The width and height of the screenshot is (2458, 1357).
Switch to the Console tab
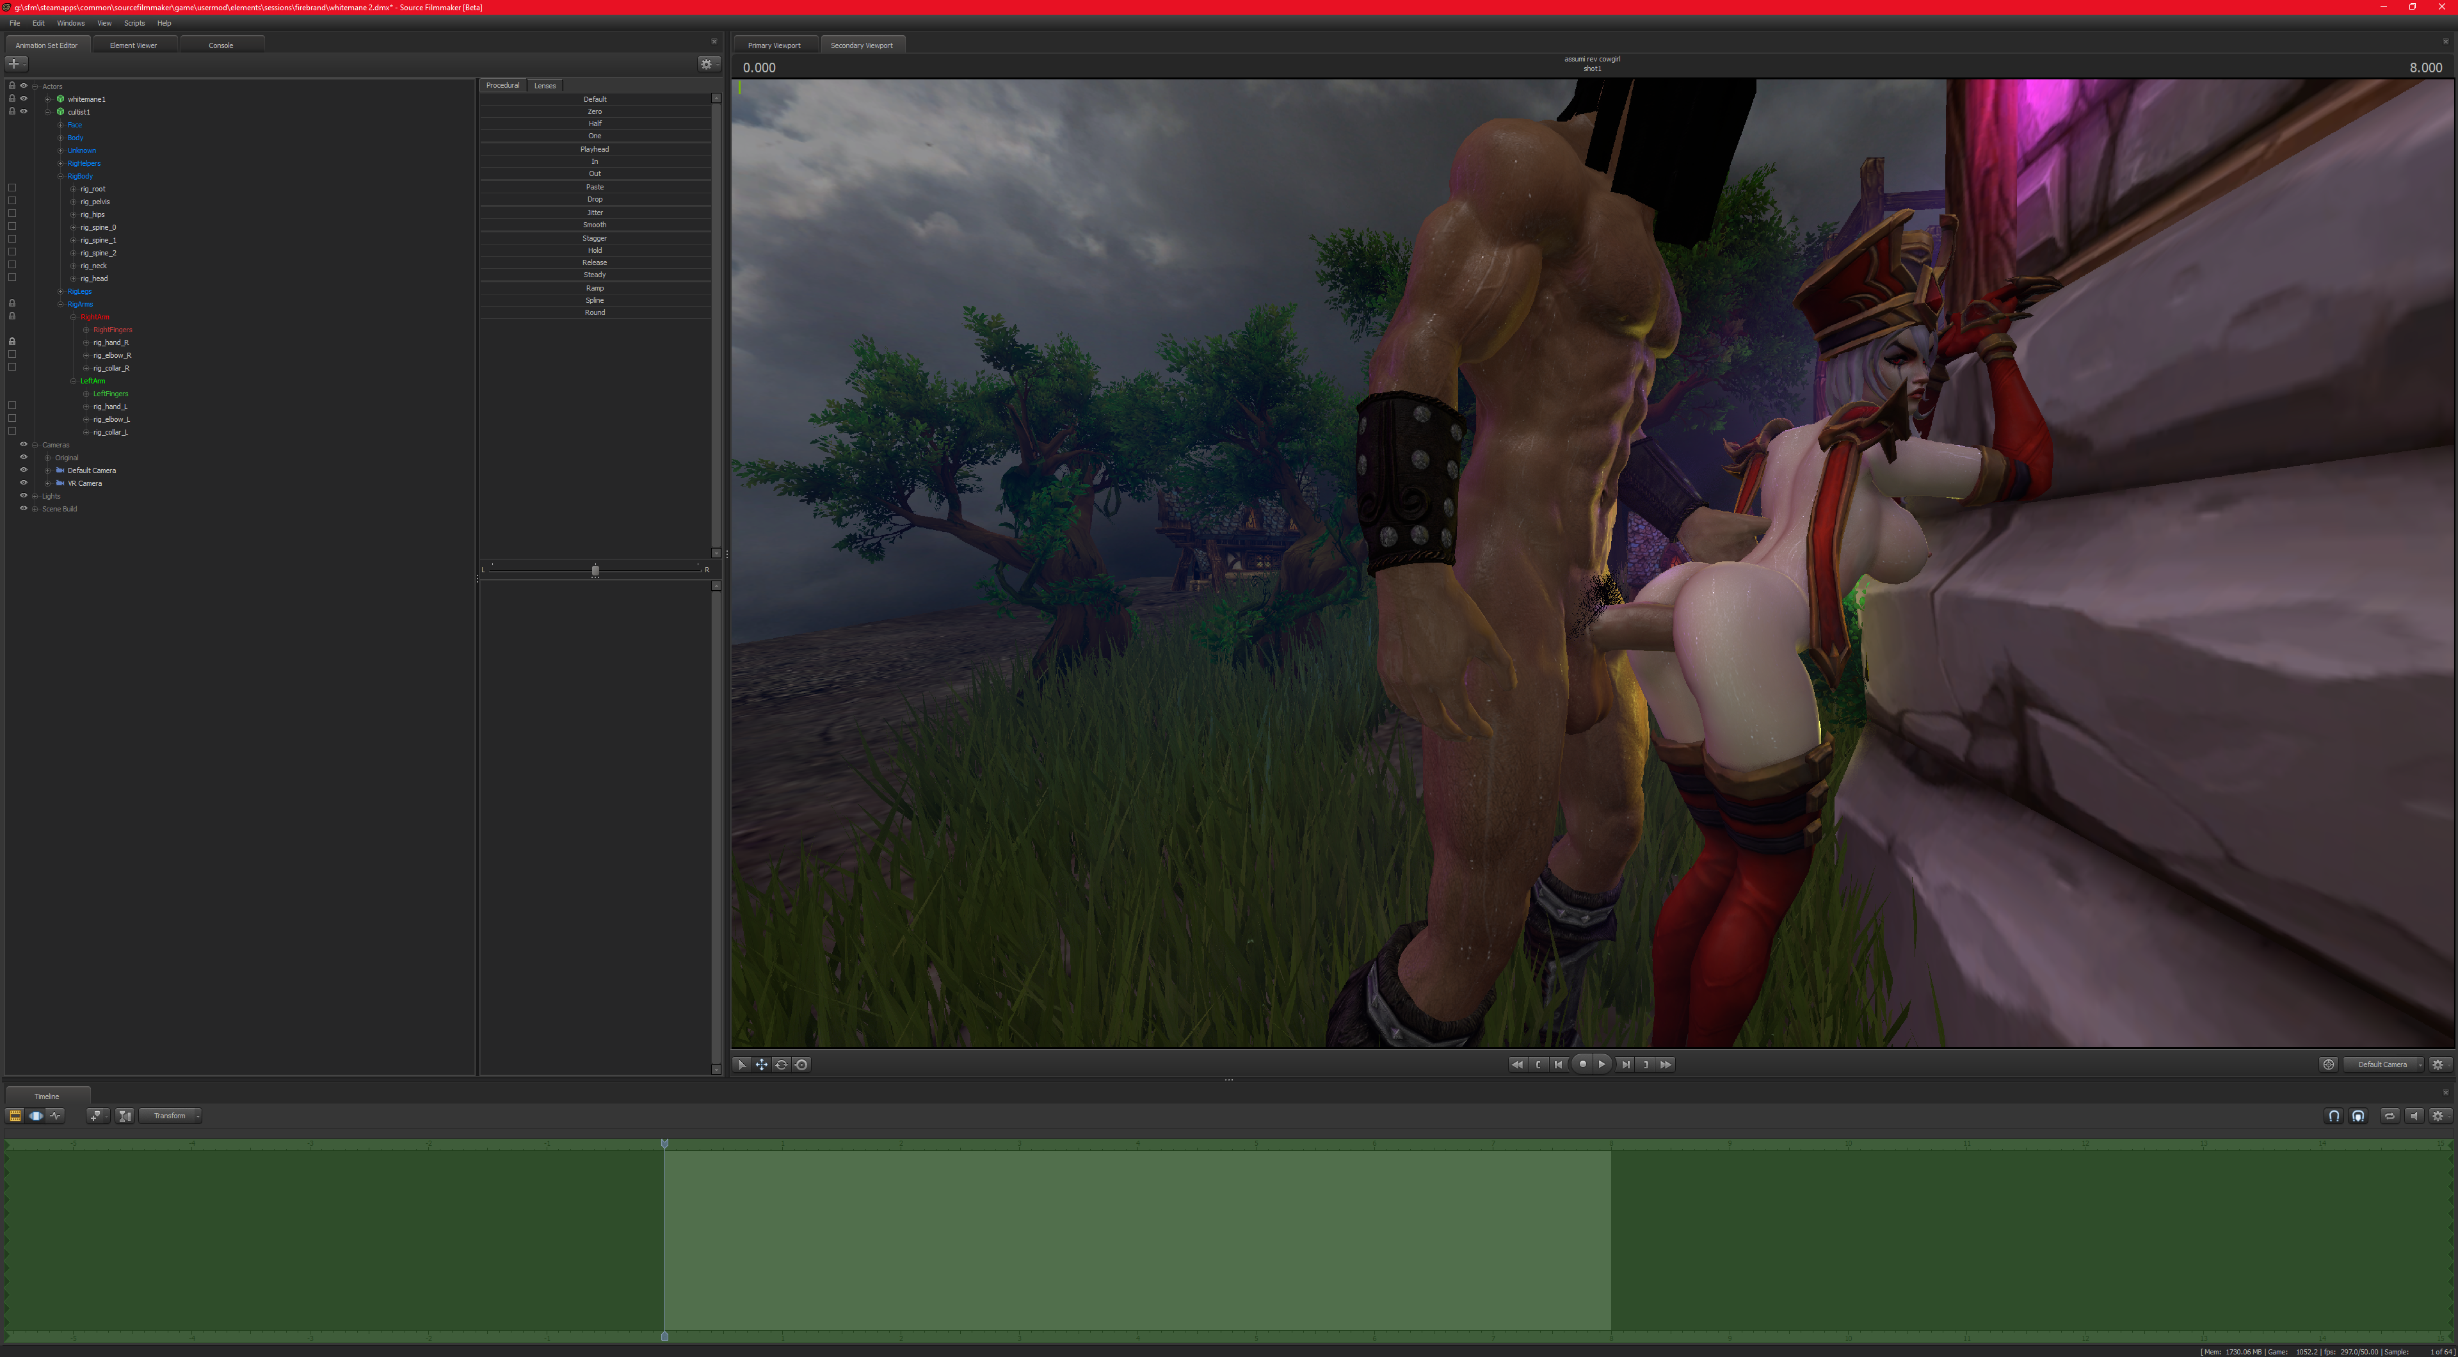tap(221, 45)
